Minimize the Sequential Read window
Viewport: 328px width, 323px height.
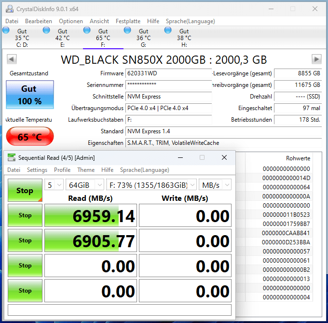pos(180,157)
